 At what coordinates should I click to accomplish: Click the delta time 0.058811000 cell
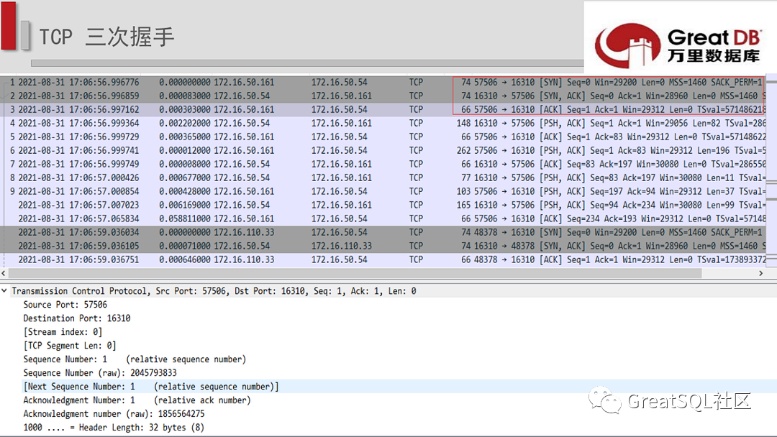(184, 218)
